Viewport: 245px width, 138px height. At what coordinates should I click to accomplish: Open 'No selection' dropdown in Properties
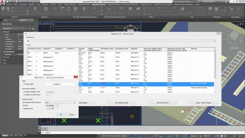[x=13, y=29]
